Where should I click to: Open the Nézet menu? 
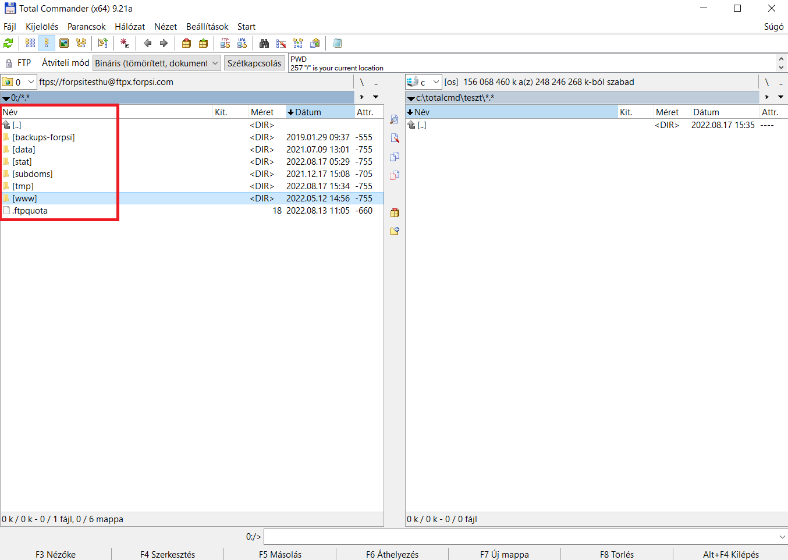click(x=166, y=27)
